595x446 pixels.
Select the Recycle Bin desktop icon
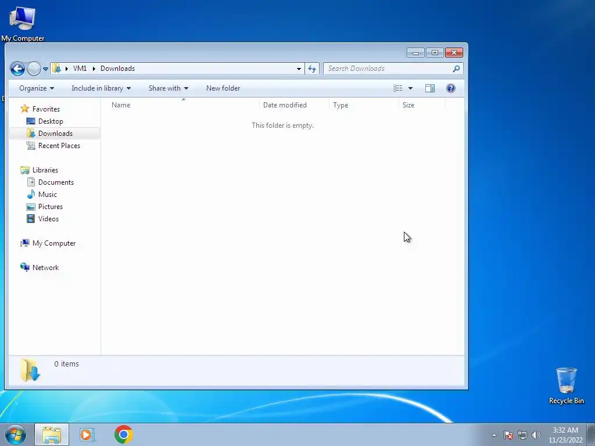(x=566, y=386)
